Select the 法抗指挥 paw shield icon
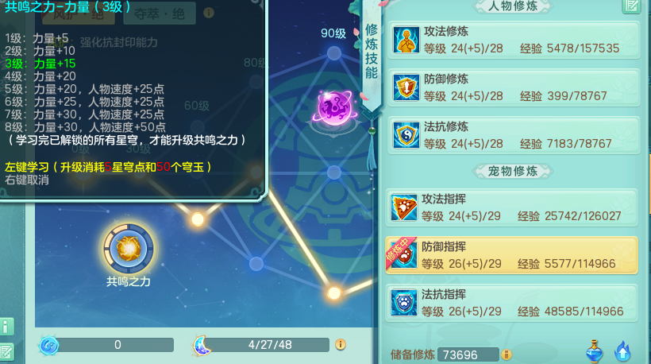Image resolution: width=651 pixels, height=364 pixels. click(403, 303)
